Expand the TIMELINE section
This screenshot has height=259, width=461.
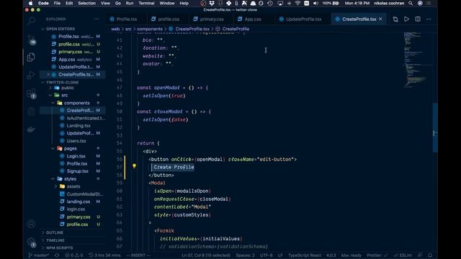tap(55, 240)
